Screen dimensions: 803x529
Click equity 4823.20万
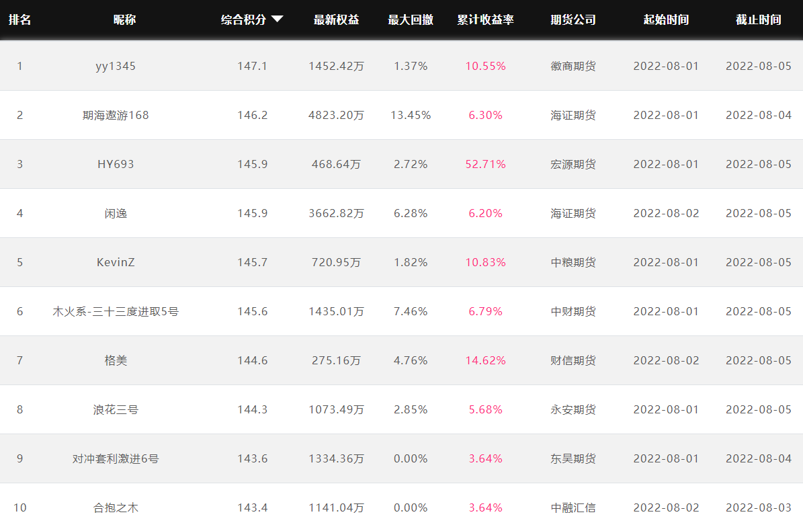pos(337,115)
